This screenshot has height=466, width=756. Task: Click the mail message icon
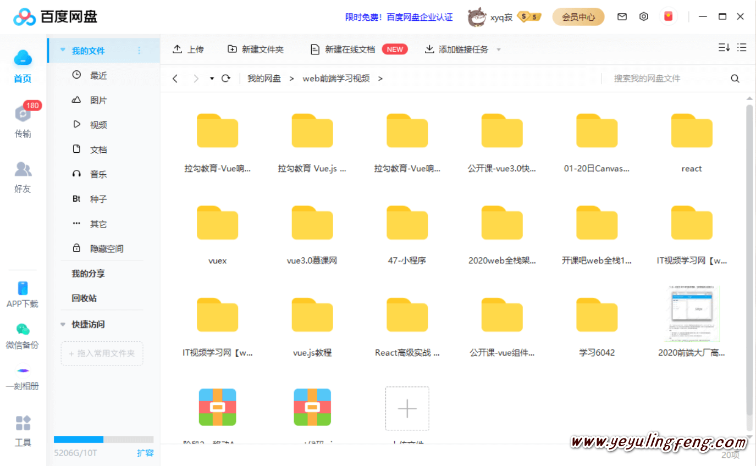point(622,17)
